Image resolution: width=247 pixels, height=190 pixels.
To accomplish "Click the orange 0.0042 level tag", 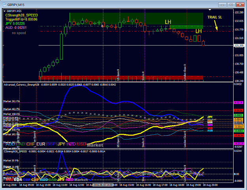I will pos(239,119).
